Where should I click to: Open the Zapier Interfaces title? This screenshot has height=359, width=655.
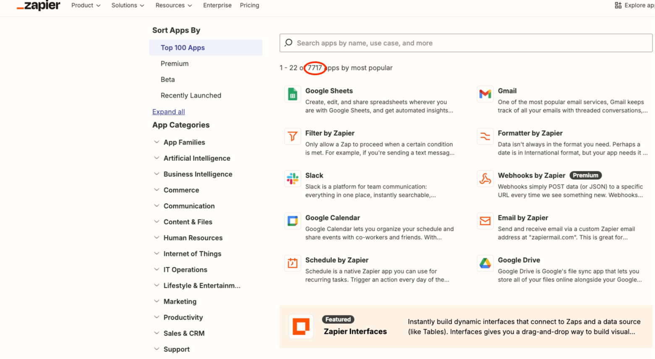[x=355, y=331]
